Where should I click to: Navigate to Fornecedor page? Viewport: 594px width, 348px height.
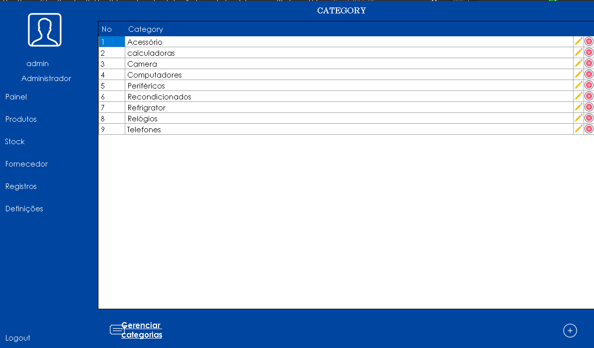(x=26, y=164)
